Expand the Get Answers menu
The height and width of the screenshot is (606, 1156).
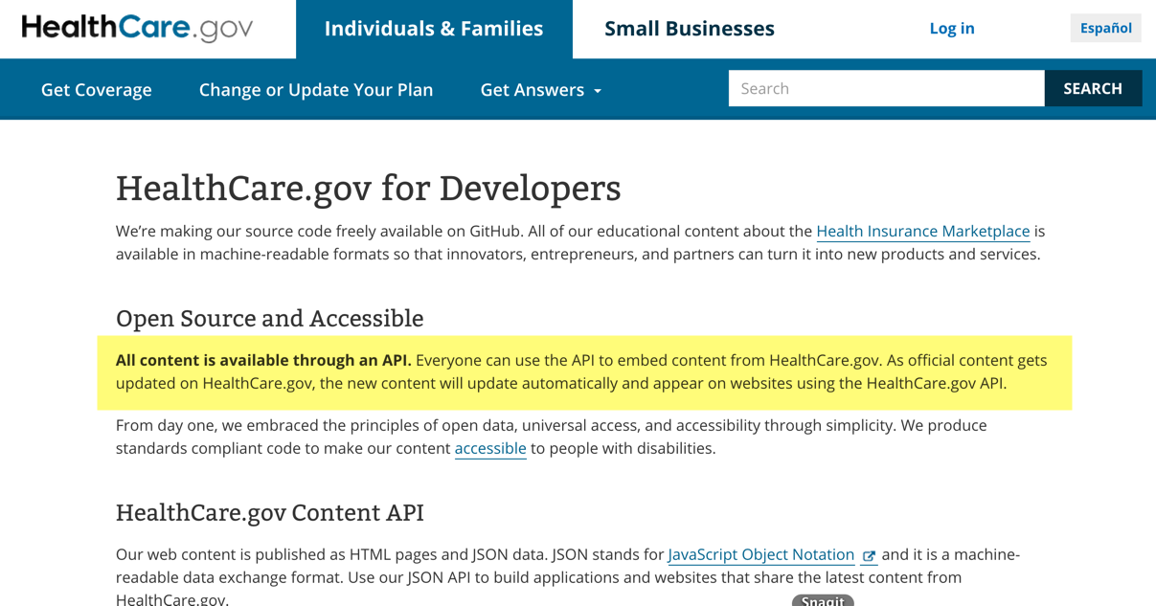(540, 89)
